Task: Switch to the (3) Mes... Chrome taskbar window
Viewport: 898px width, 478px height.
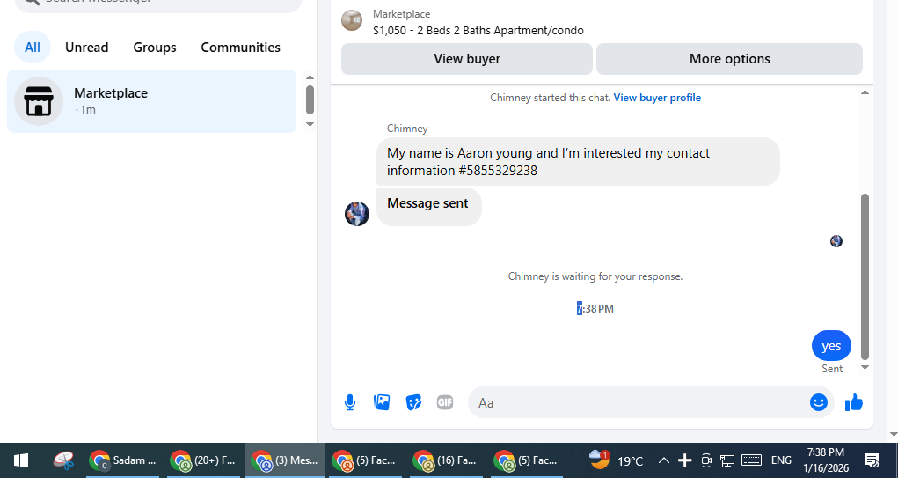Action: (x=284, y=460)
